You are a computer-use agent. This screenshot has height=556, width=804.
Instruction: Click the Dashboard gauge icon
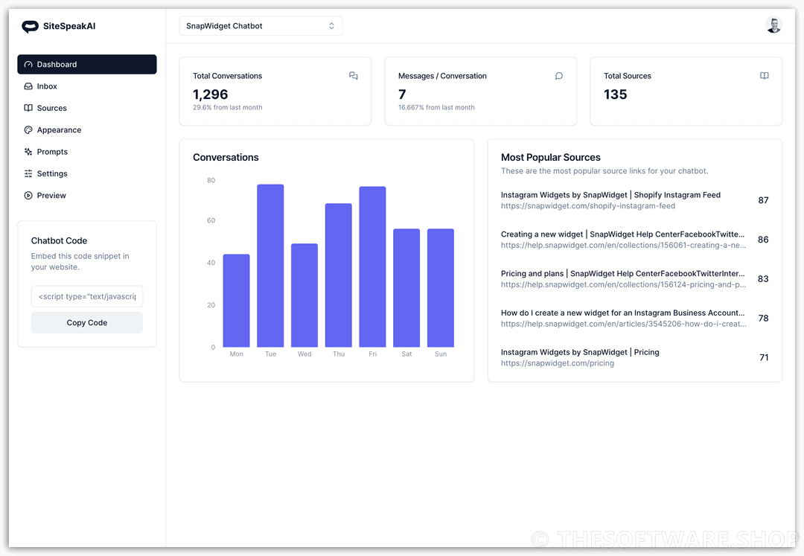tap(28, 65)
